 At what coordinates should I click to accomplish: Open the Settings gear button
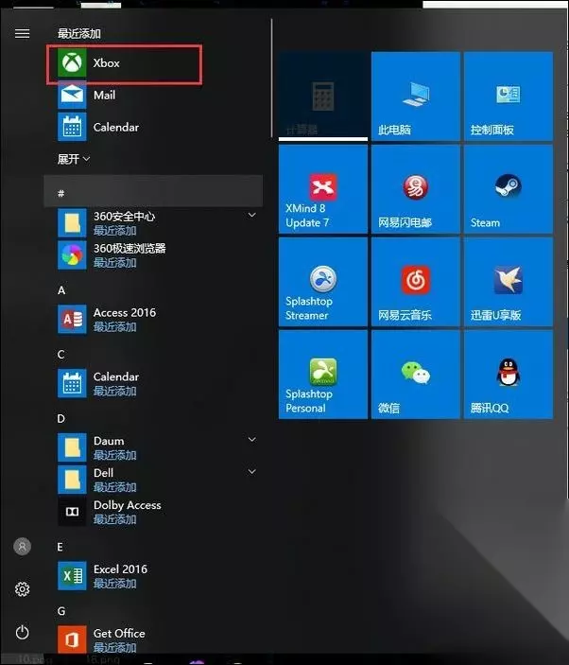23,589
